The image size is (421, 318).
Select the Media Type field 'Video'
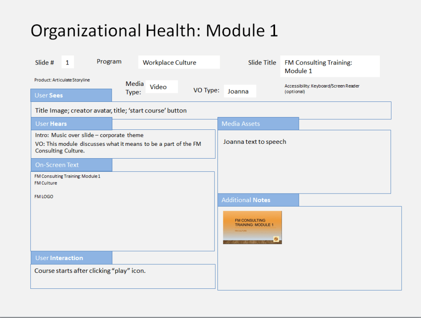tap(162, 87)
